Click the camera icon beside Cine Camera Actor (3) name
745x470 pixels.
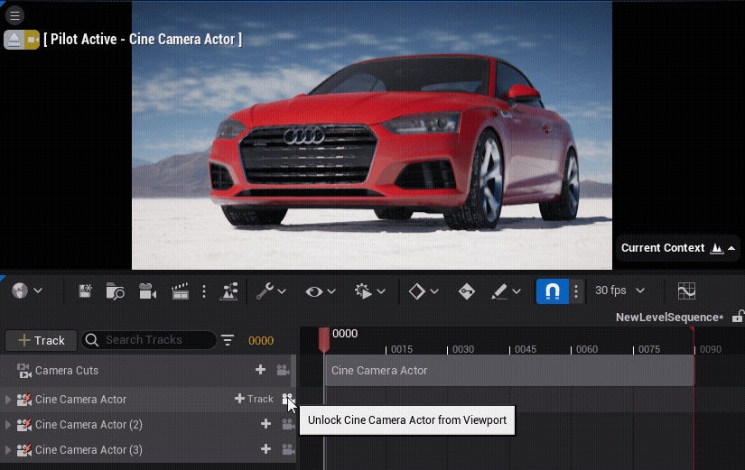[24, 449]
